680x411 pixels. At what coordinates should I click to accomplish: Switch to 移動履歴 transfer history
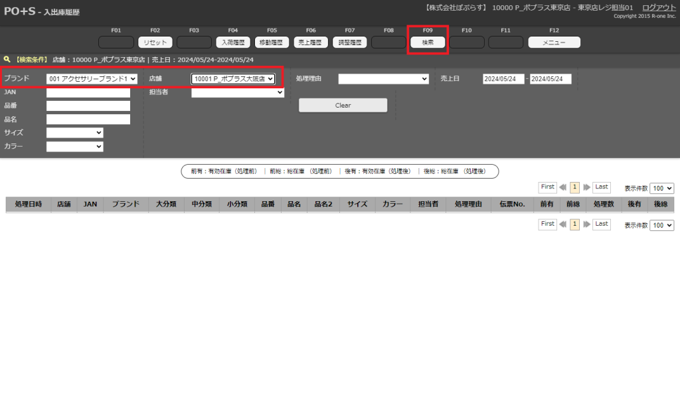tap(272, 42)
